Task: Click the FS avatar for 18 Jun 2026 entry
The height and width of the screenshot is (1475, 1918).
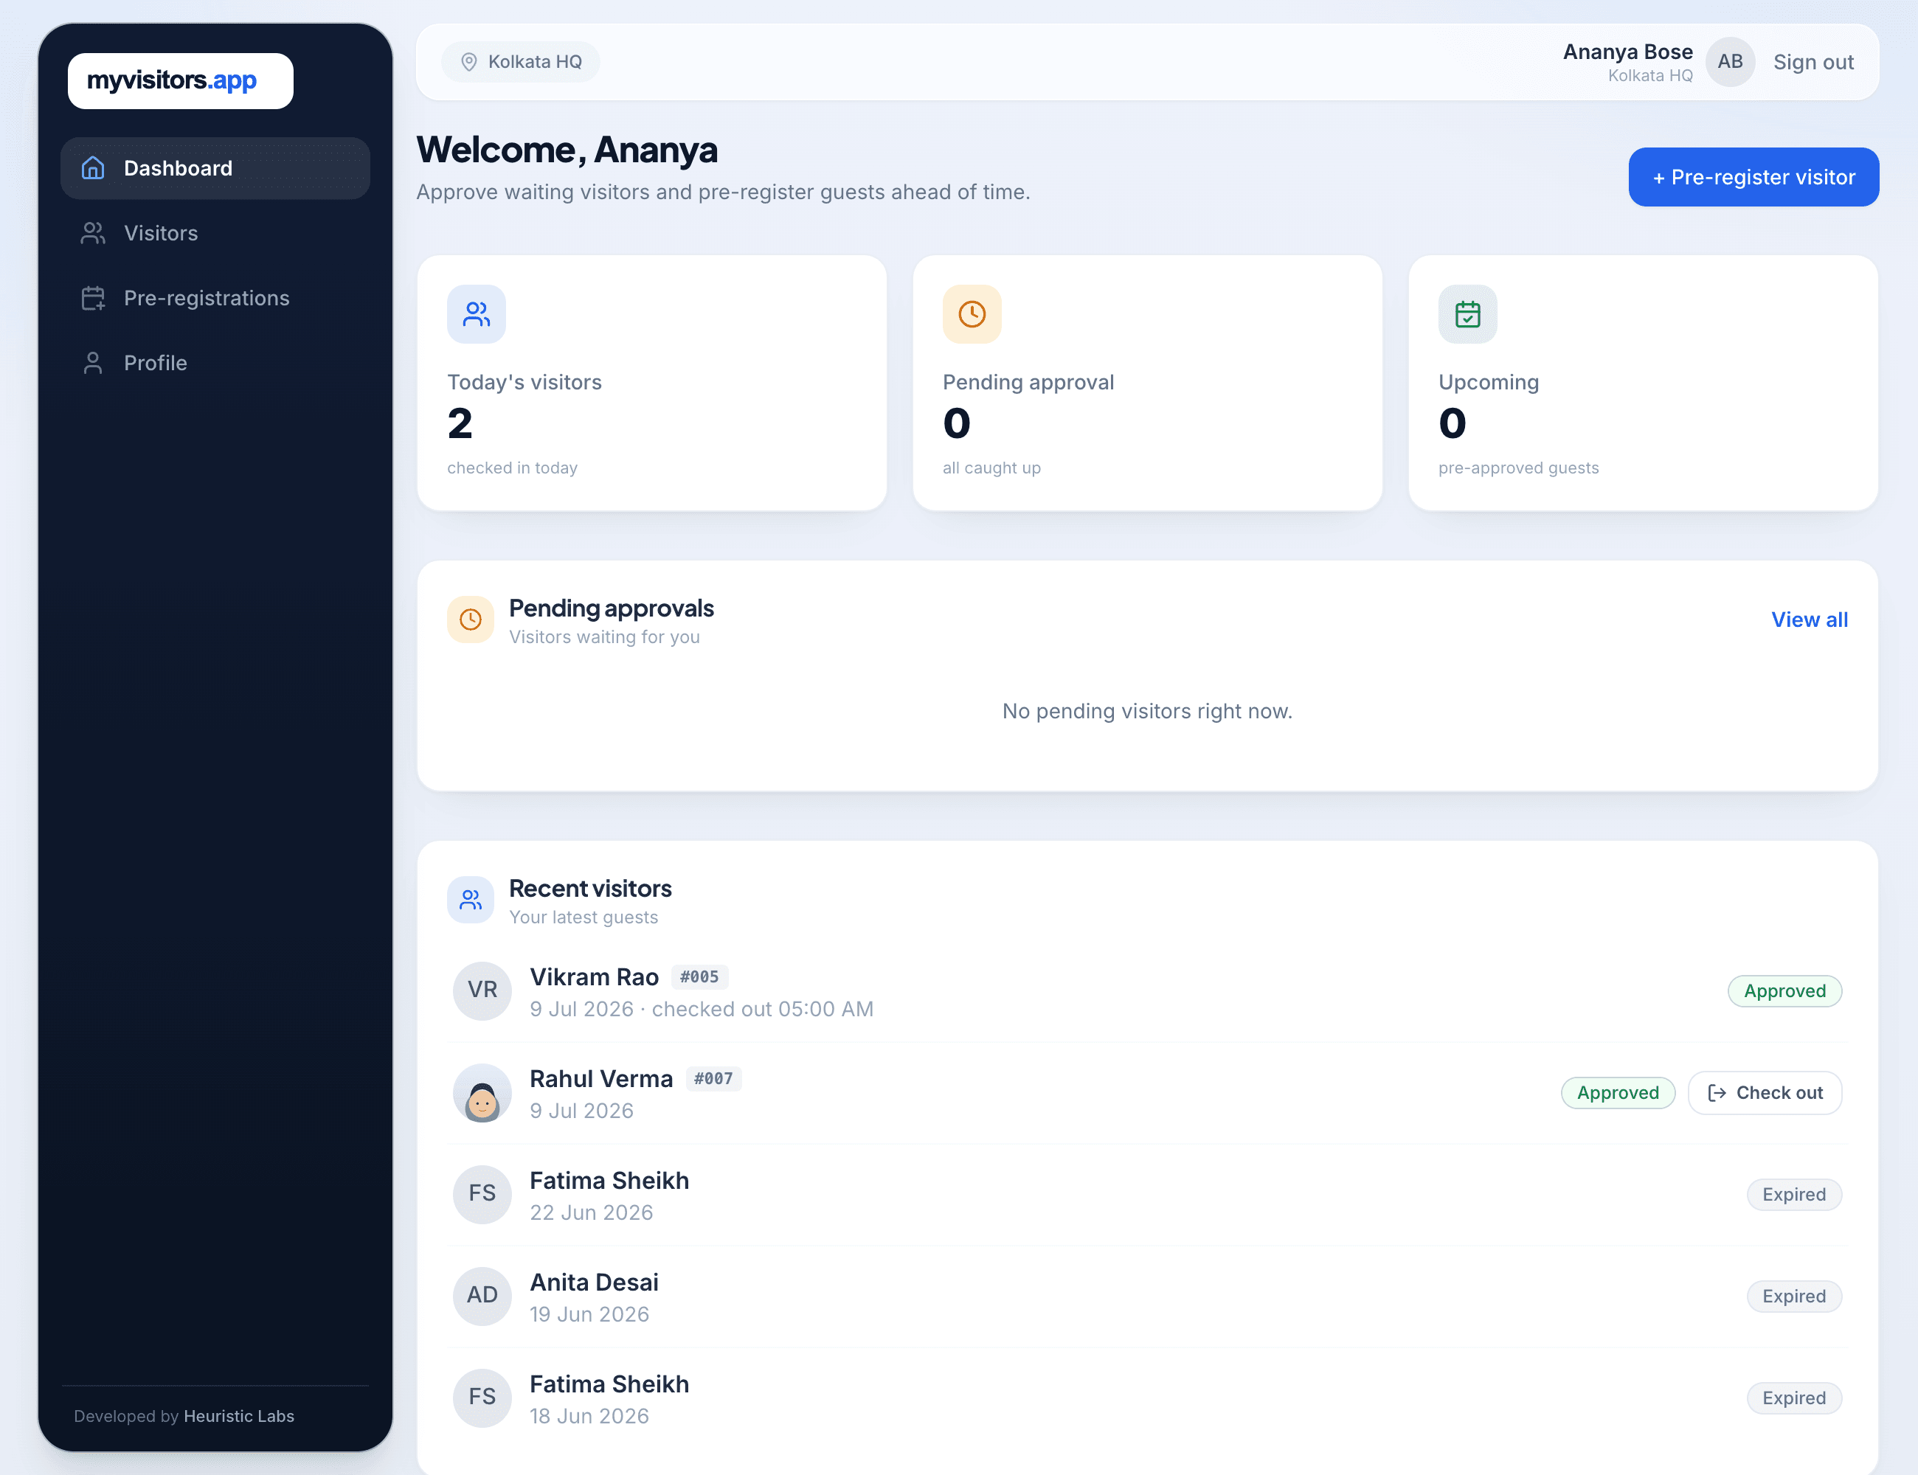Action: coord(482,1397)
